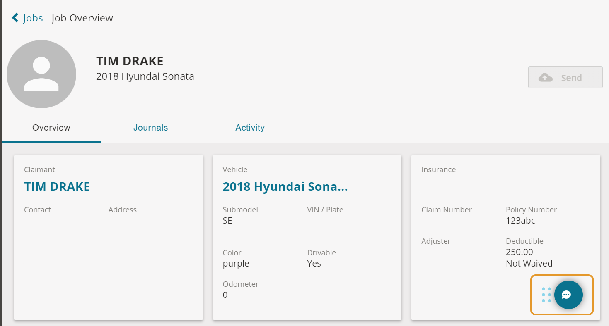Open the 2018 Hyundai Sonata vehicle link
Image resolution: width=609 pixels, height=326 pixels.
[x=285, y=187]
